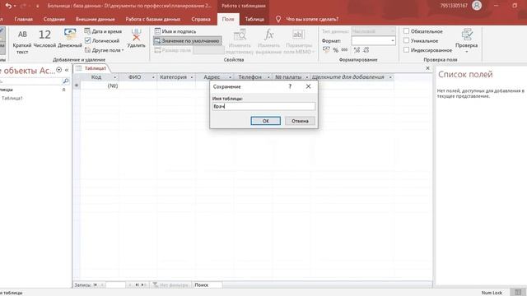This screenshot has height=296, width=527.
Task: Go to first record navigation button
Action: 96,285
